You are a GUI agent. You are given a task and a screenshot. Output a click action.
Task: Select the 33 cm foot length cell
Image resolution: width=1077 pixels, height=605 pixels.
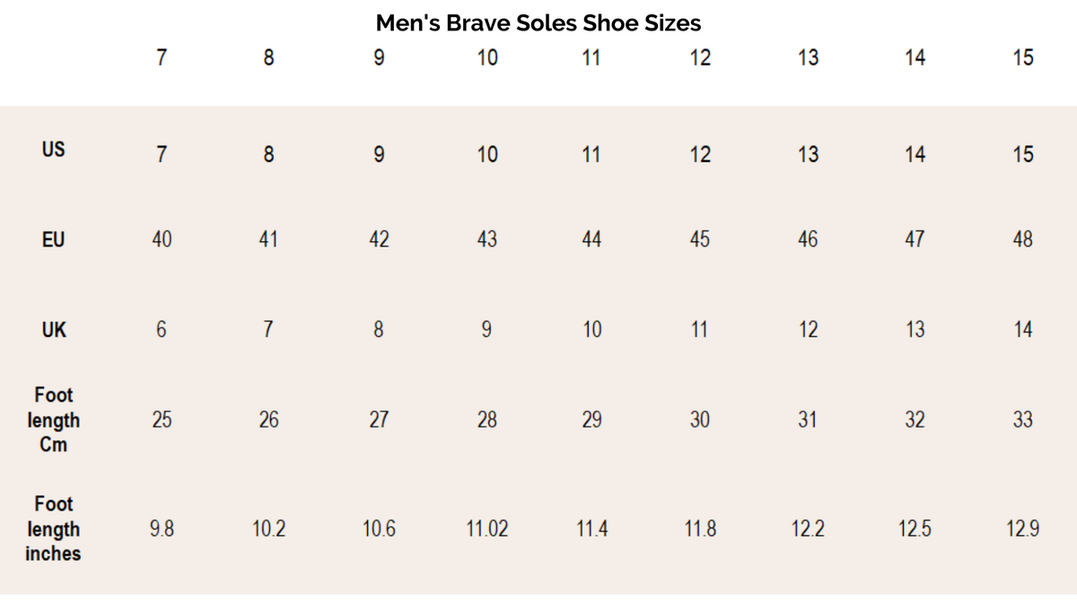(x=1022, y=419)
